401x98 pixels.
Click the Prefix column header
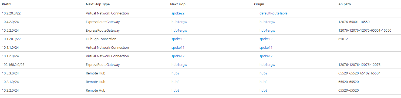pyautogui.click(x=6, y=4)
